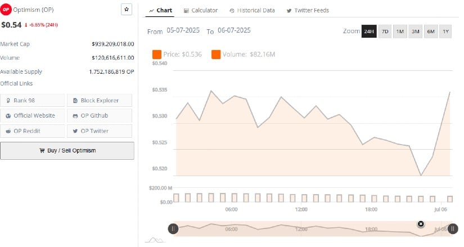Image resolution: width=464 pixels, height=247 pixels.
Task: Click the Available Supply label
Action: 21,71
